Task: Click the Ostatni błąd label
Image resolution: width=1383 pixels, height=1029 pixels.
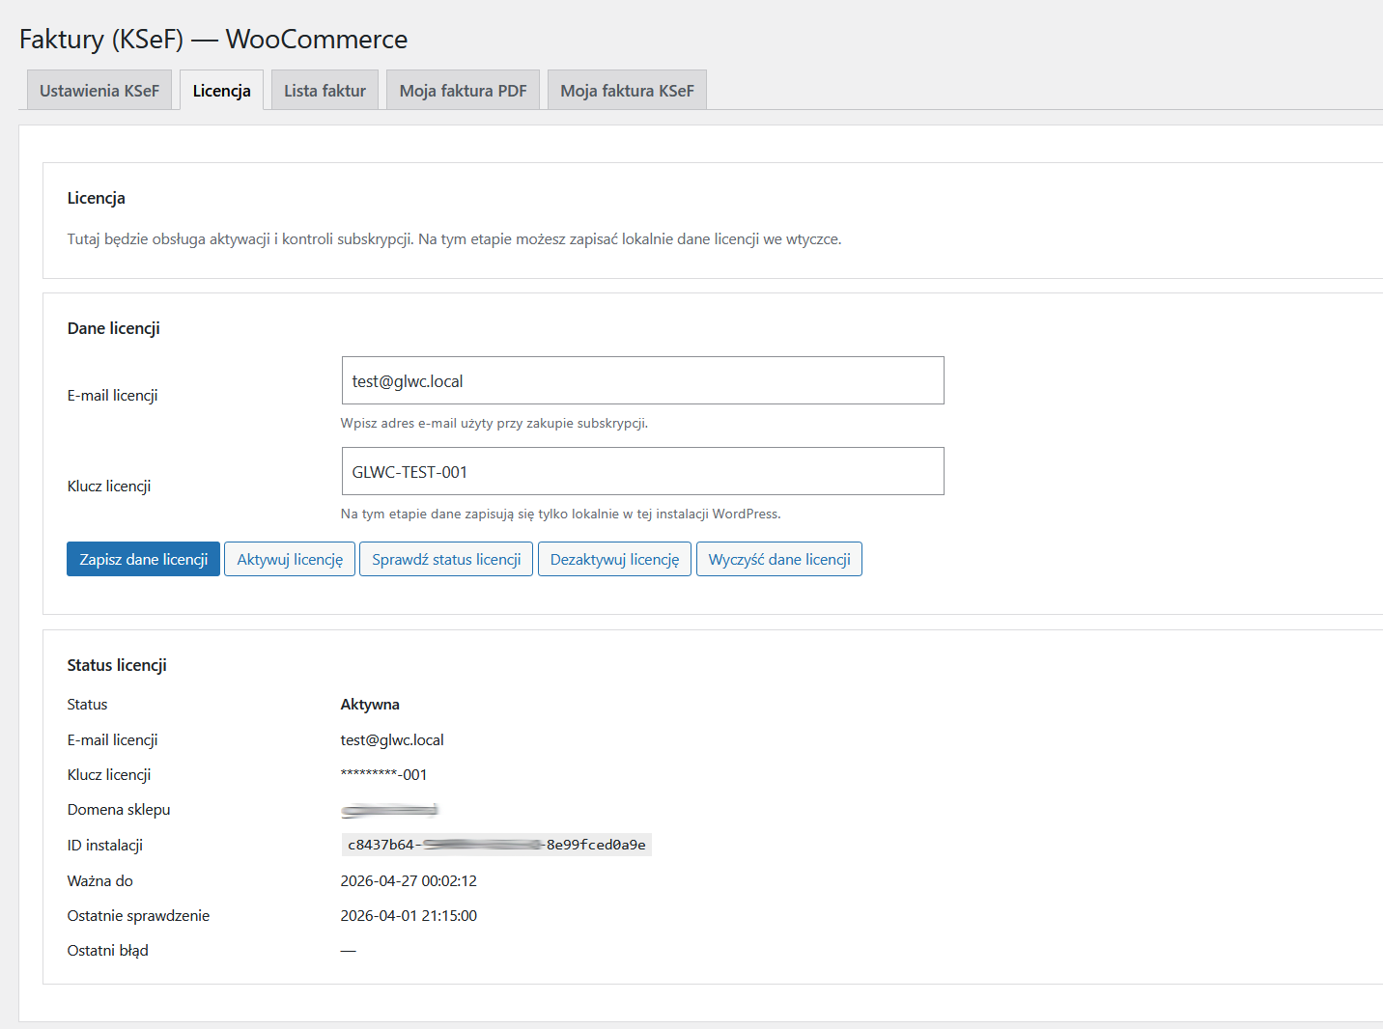Action: 108,951
